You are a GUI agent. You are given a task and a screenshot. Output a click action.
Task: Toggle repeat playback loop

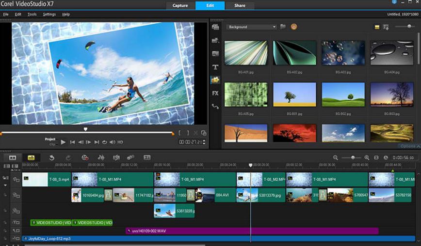point(105,142)
